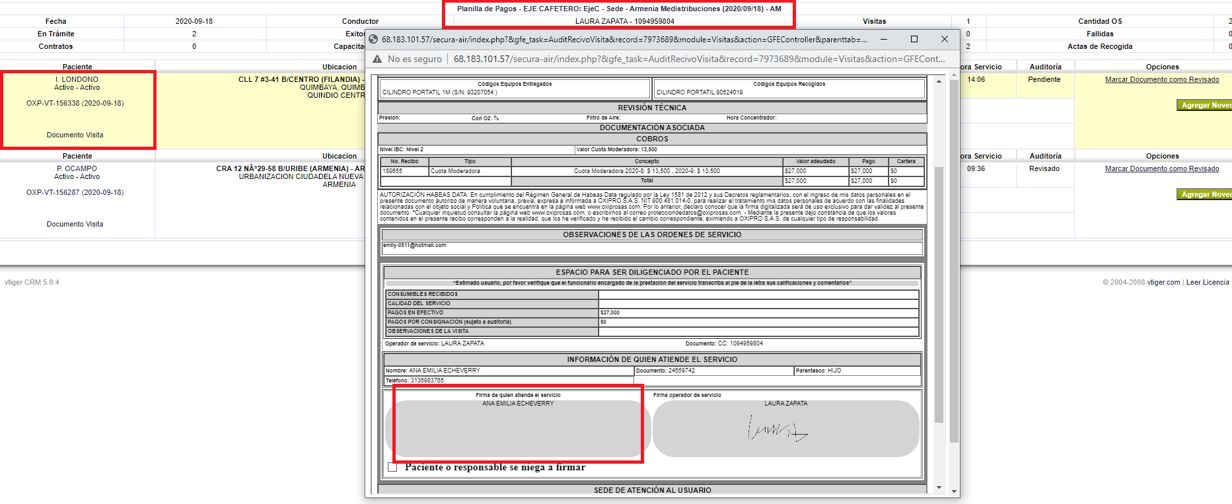Maximize the popup browser window
This screenshot has height=504, width=1232.
914,39
